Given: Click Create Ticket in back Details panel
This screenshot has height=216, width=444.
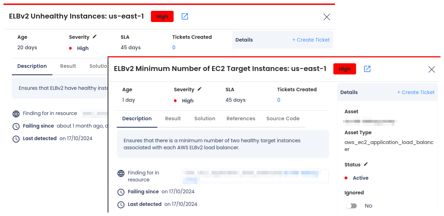Looking at the screenshot, I should 311,40.
